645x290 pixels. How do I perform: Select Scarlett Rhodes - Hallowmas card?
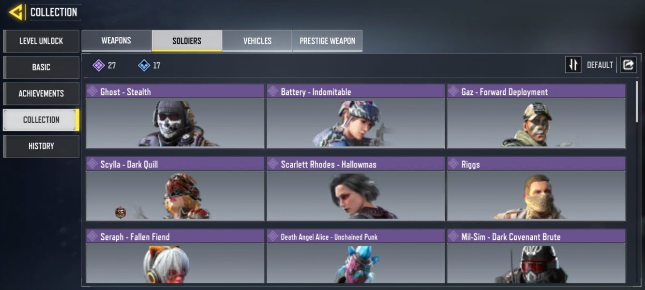click(356, 188)
